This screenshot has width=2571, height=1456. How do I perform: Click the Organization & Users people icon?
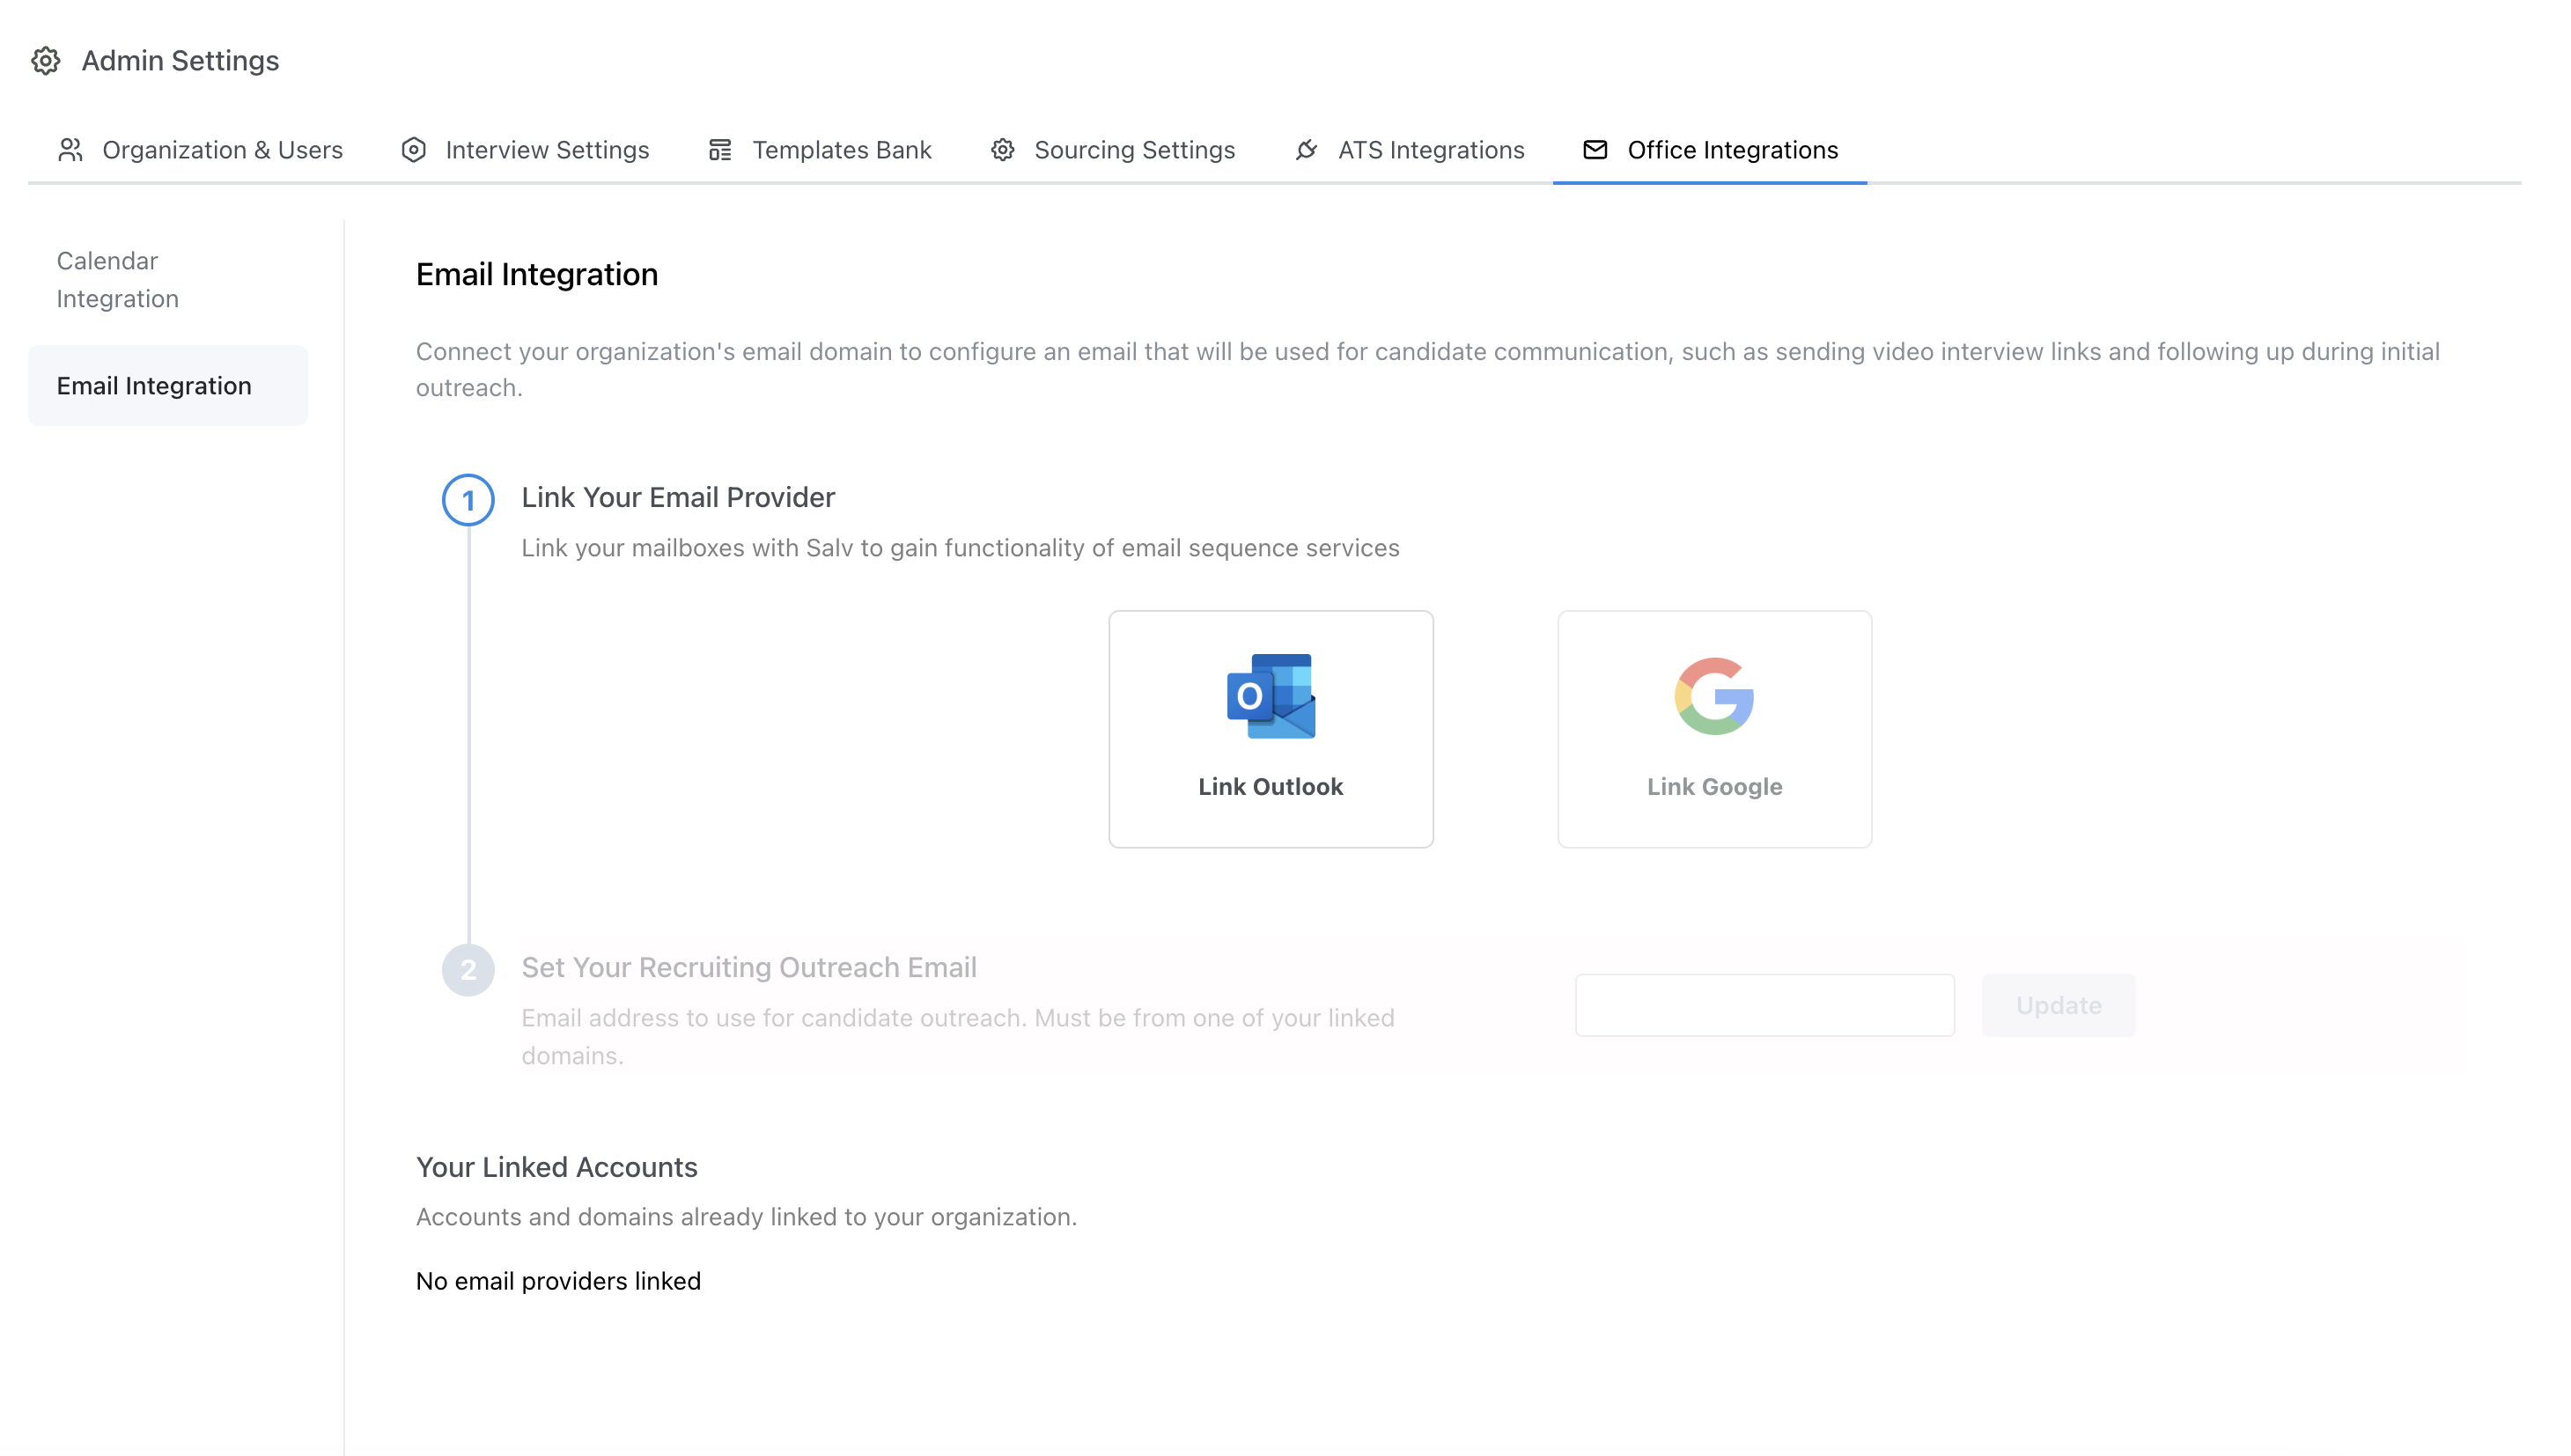coord(70,149)
